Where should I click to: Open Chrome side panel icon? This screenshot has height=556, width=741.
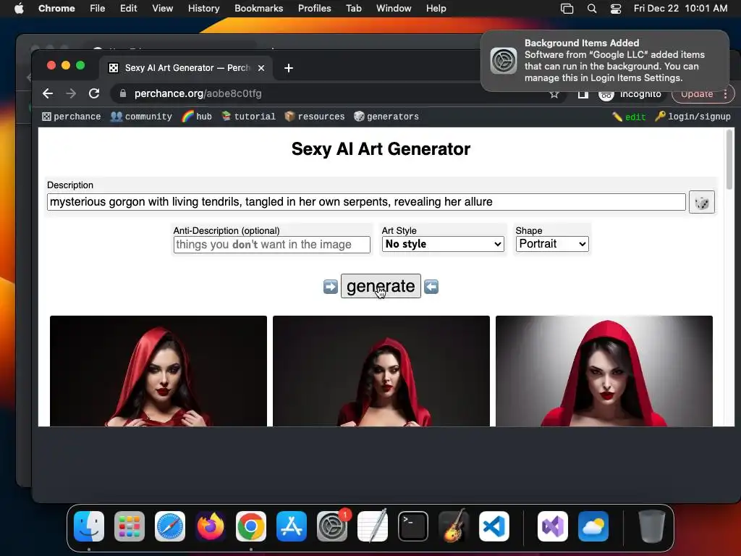(x=583, y=94)
